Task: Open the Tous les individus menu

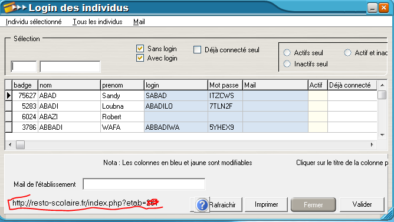Action: pyautogui.click(x=97, y=22)
